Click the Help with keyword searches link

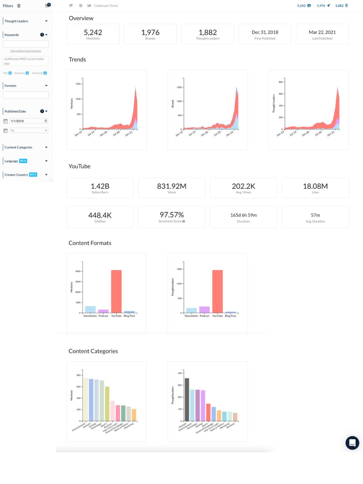click(26, 51)
